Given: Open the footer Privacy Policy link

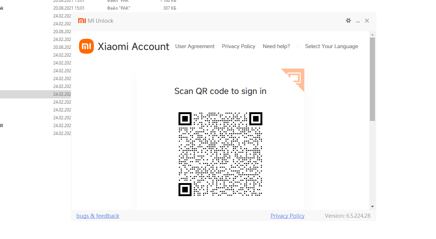Looking at the screenshot, I should 287,216.
